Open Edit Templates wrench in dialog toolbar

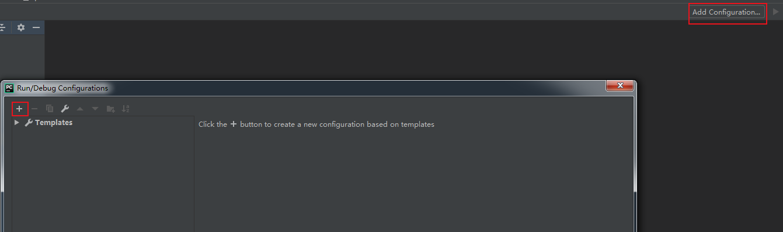point(65,109)
